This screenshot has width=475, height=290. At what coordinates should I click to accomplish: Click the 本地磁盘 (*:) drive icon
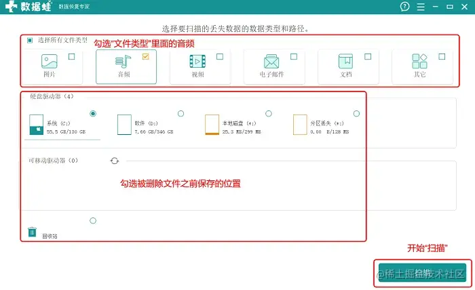(x=212, y=124)
